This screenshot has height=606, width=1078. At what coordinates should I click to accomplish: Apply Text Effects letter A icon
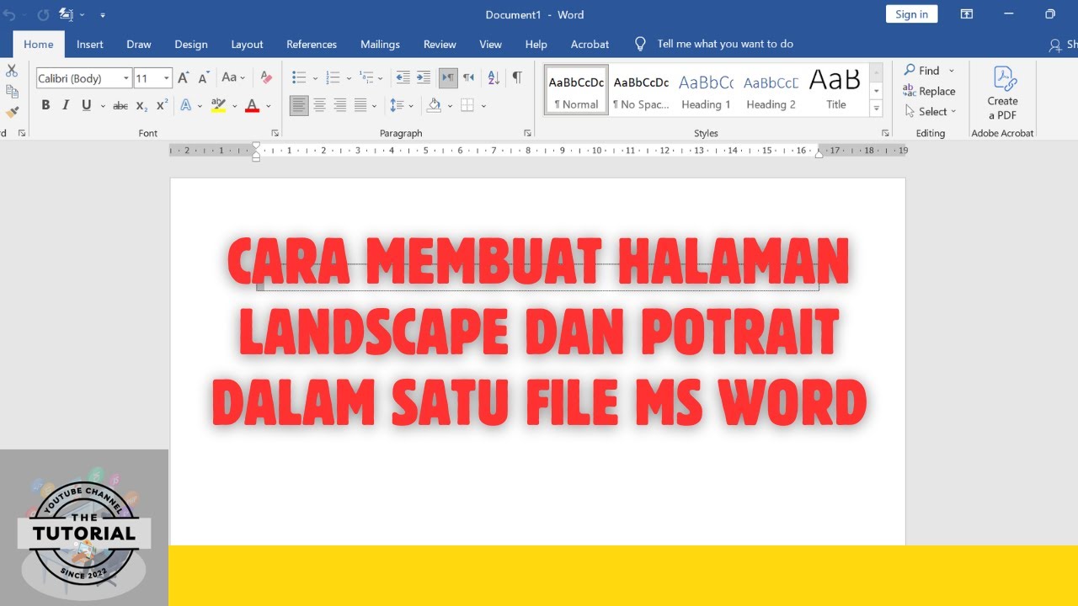point(186,105)
